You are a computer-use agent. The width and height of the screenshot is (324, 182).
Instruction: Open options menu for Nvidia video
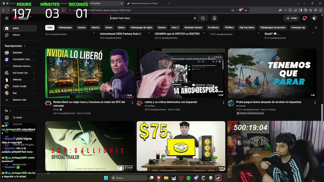132,103
